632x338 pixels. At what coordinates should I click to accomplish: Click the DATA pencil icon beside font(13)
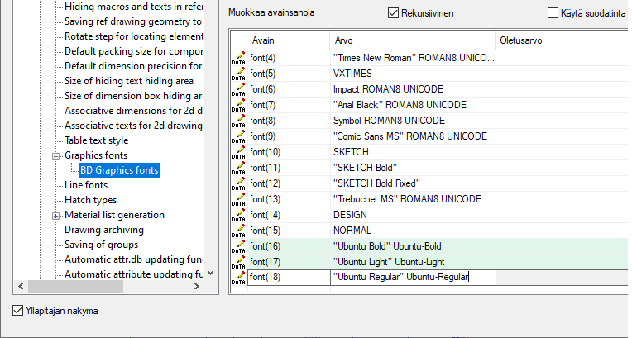238,200
